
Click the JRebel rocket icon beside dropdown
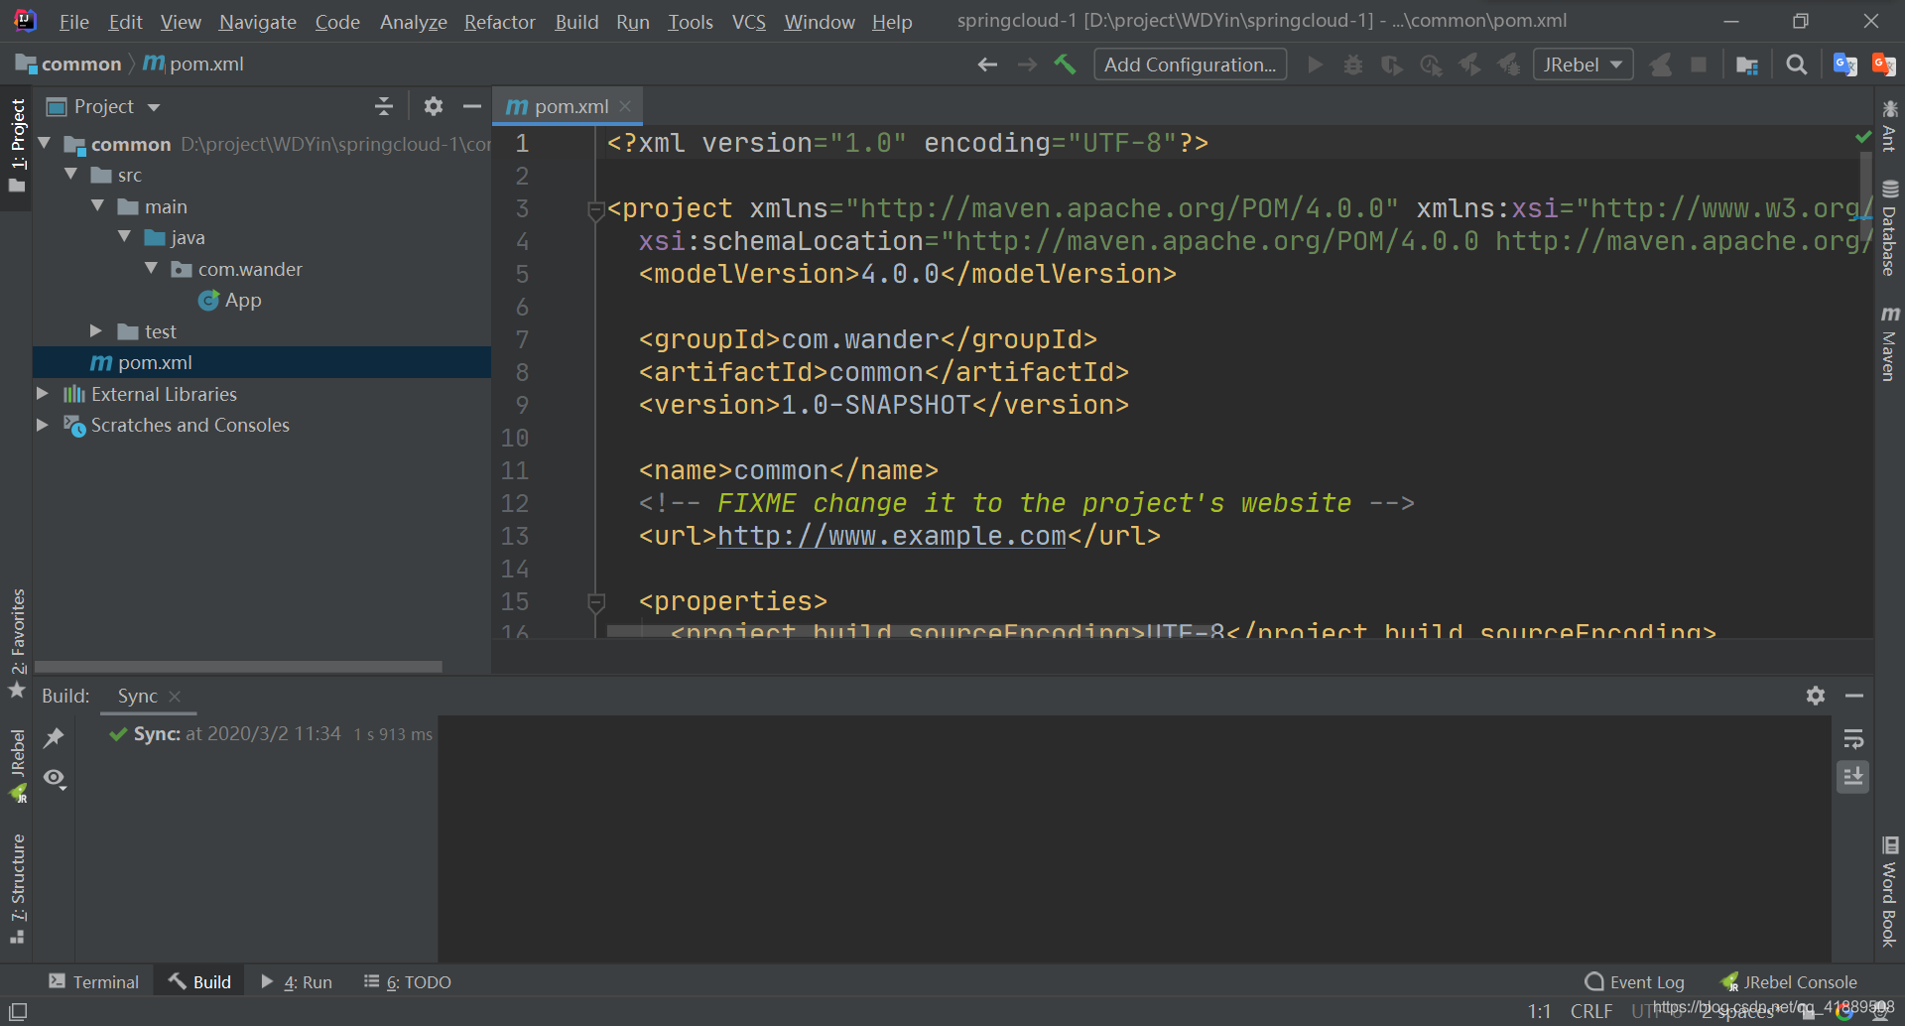pyautogui.click(x=1660, y=64)
